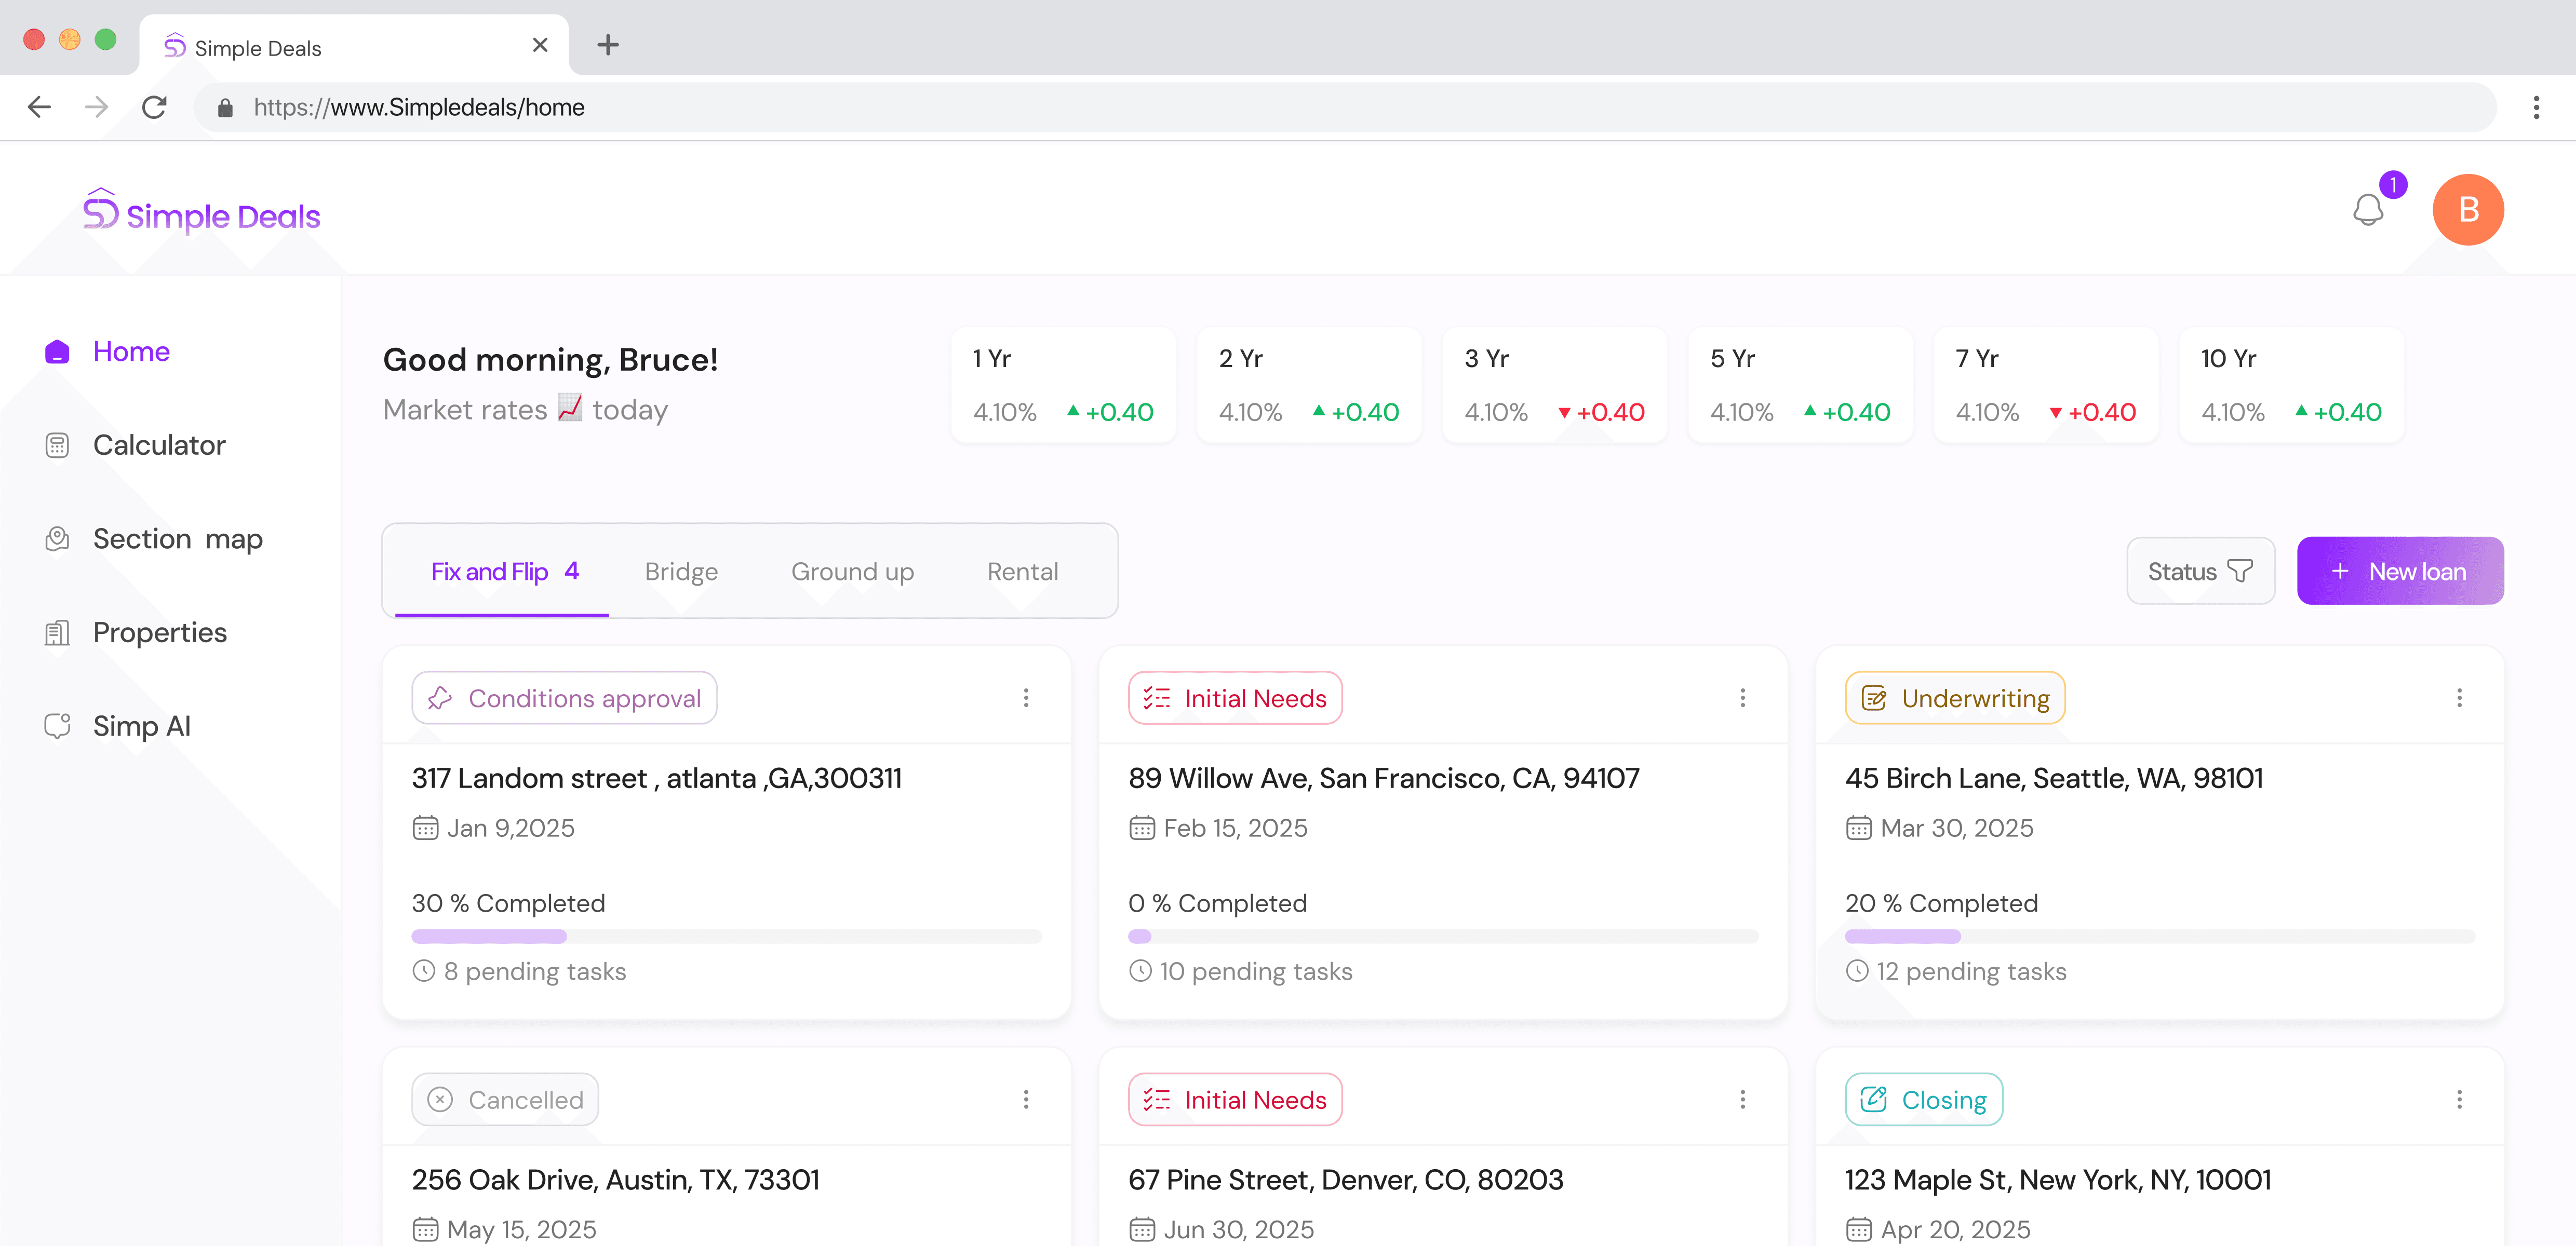The height and width of the screenshot is (1246, 2576).
Task: Click the clock icon beside 8 pending tasks
Action: [x=424, y=971]
